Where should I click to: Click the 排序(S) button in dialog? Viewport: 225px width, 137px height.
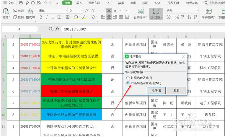[x=156, y=91]
